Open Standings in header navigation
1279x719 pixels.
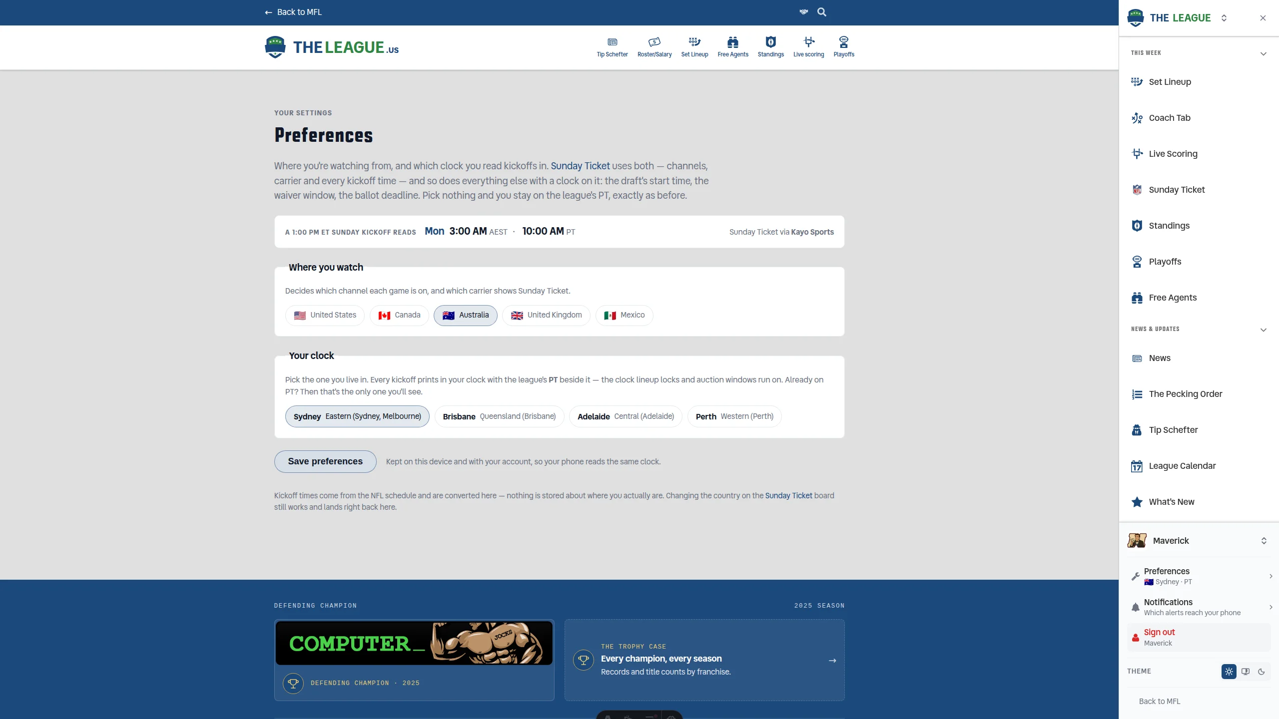(x=770, y=47)
